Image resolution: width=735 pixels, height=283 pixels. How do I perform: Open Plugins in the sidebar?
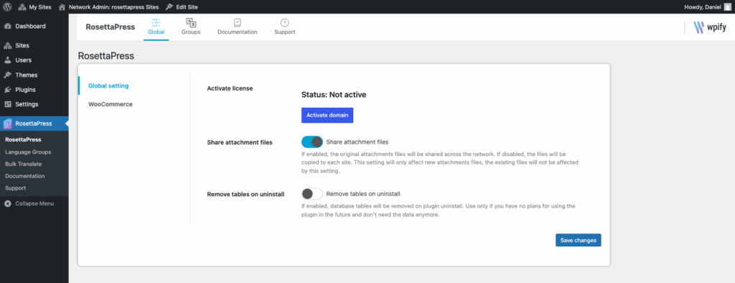point(34,90)
